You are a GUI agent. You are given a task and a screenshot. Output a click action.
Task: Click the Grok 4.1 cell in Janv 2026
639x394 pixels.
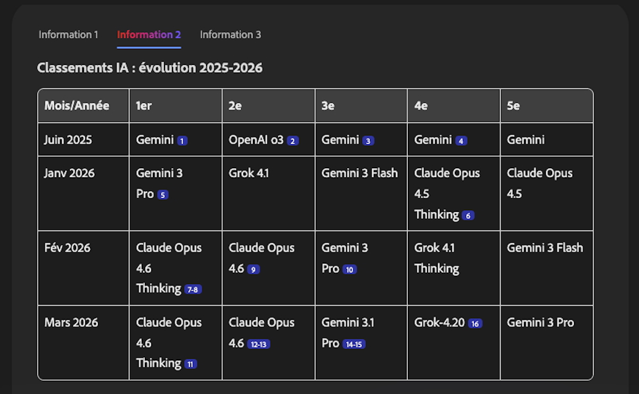coord(249,173)
